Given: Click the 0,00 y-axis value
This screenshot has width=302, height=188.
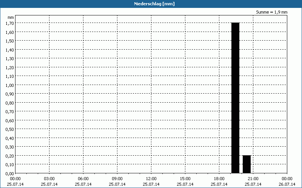Looking at the screenshot, I should [10, 174].
